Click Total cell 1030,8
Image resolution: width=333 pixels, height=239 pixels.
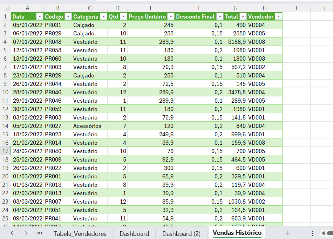[x=235, y=202]
